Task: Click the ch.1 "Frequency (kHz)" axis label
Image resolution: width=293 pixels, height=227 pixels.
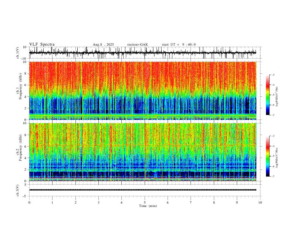Action: point(20,86)
